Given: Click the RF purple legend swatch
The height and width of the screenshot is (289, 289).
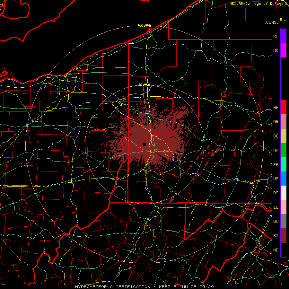Looking at the screenshot, I should (284, 36).
